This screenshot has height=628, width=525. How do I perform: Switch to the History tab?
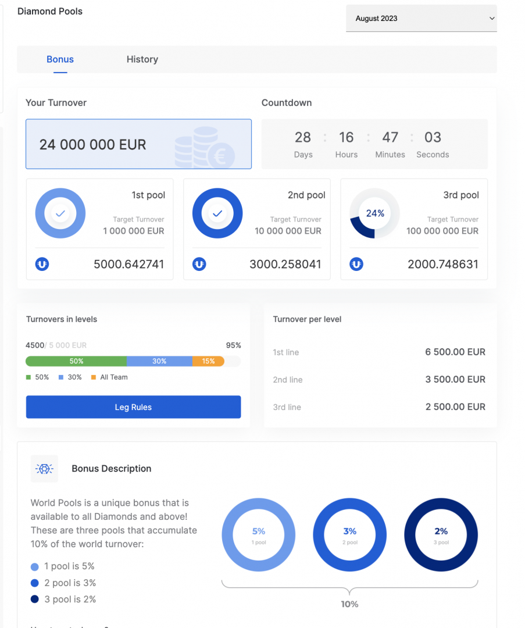142,59
